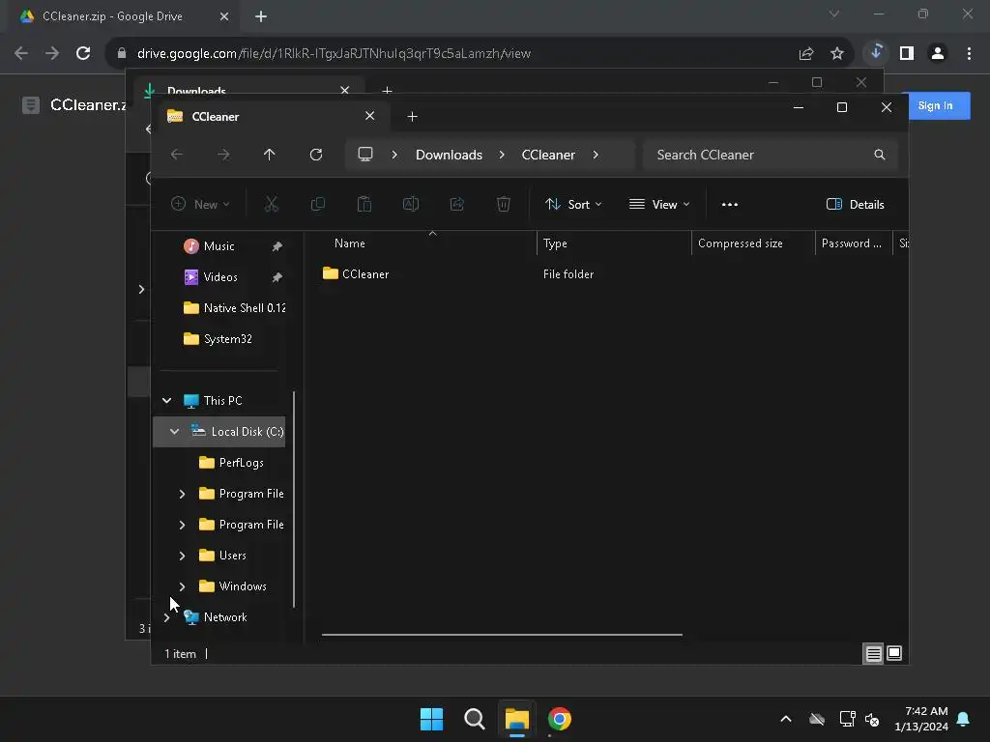Click chevron after CCleaner in address bar
The height and width of the screenshot is (742, 990).
tap(596, 155)
